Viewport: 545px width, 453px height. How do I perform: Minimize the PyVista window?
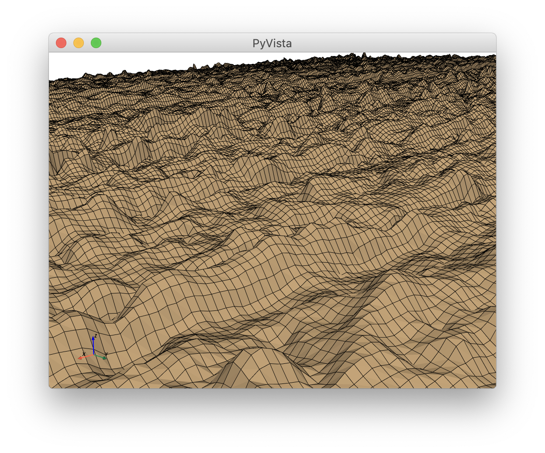79,43
